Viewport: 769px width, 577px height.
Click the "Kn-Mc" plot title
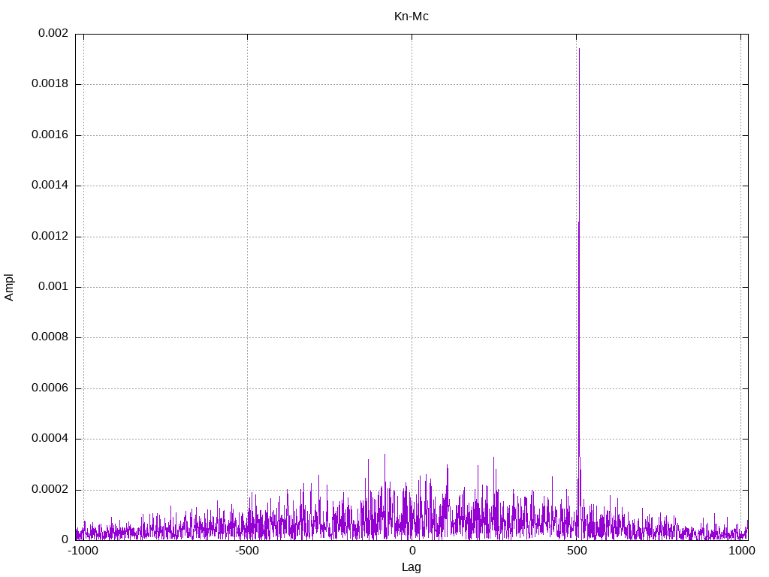tap(411, 16)
